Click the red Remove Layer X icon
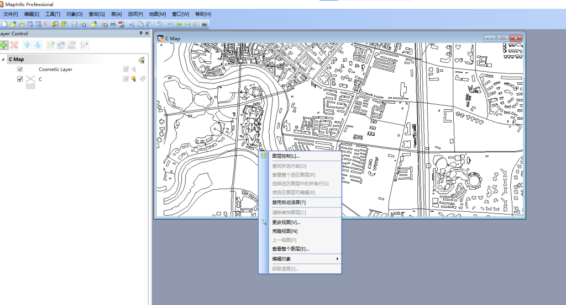This screenshot has height=305, width=566. tap(14, 45)
